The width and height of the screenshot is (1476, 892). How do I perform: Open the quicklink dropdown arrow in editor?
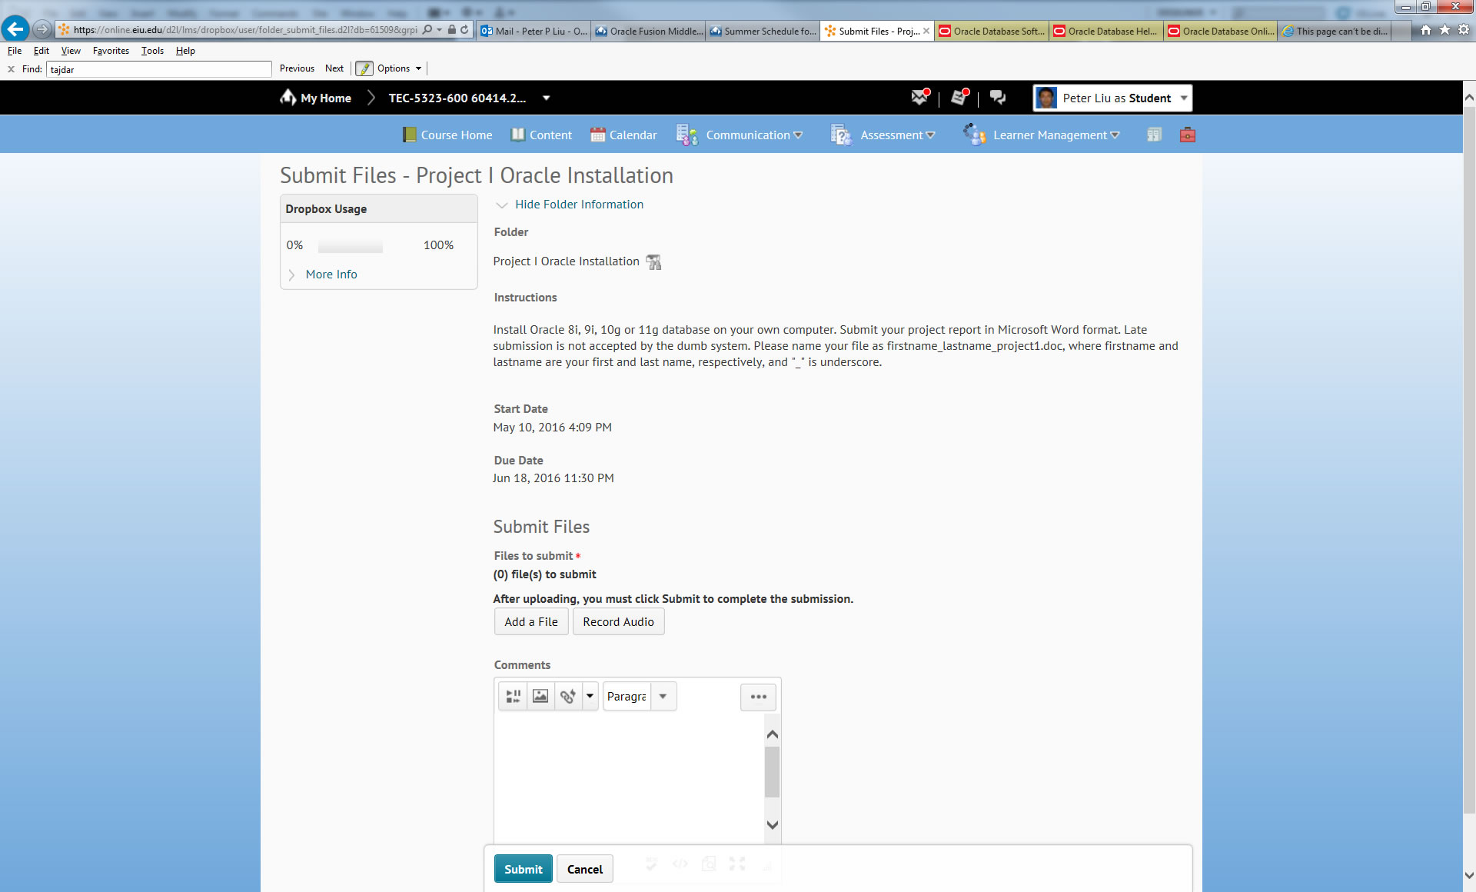click(x=590, y=697)
